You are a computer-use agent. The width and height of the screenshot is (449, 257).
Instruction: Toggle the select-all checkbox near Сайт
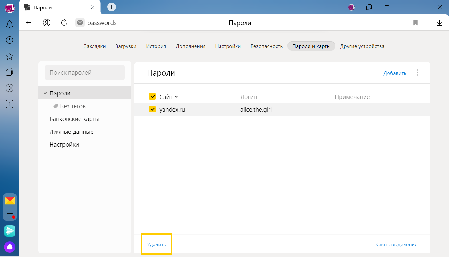click(152, 96)
